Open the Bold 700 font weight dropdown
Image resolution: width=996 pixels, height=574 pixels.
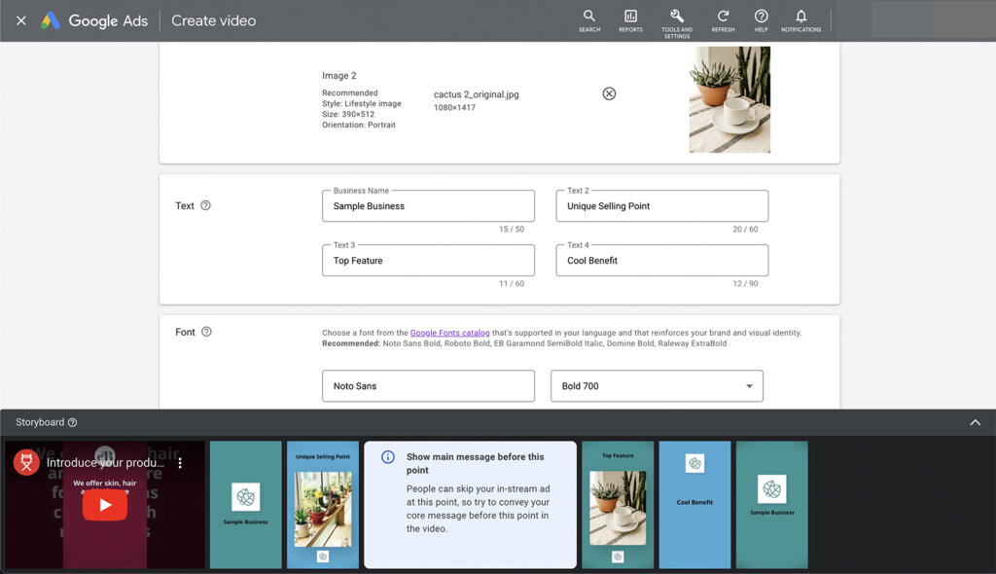tap(657, 386)
